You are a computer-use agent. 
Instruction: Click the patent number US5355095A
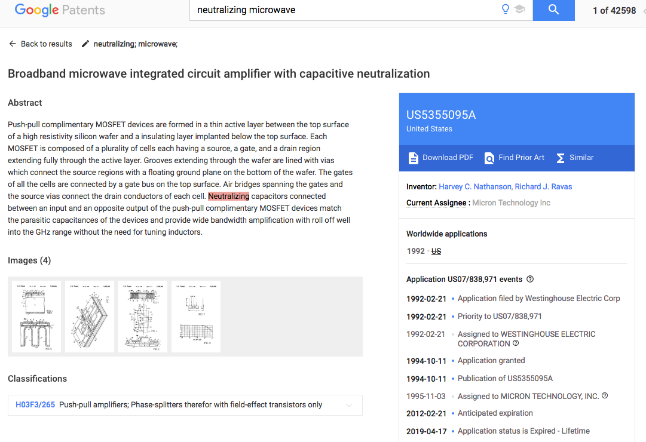coord(441,115)
